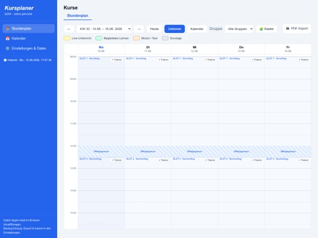
Task: Click the orange Modul / Test legend swatch
Action: point(136,38)
